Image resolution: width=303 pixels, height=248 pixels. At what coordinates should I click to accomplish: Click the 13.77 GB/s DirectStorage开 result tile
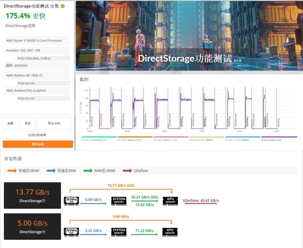[x=33, y=195]
